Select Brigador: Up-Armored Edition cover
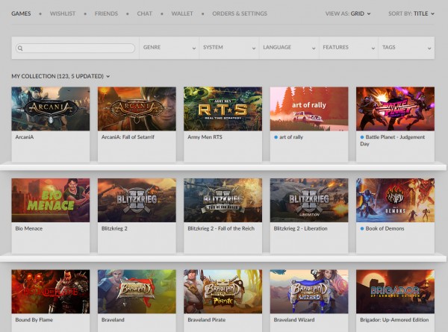448x332 pixels. 395,292
